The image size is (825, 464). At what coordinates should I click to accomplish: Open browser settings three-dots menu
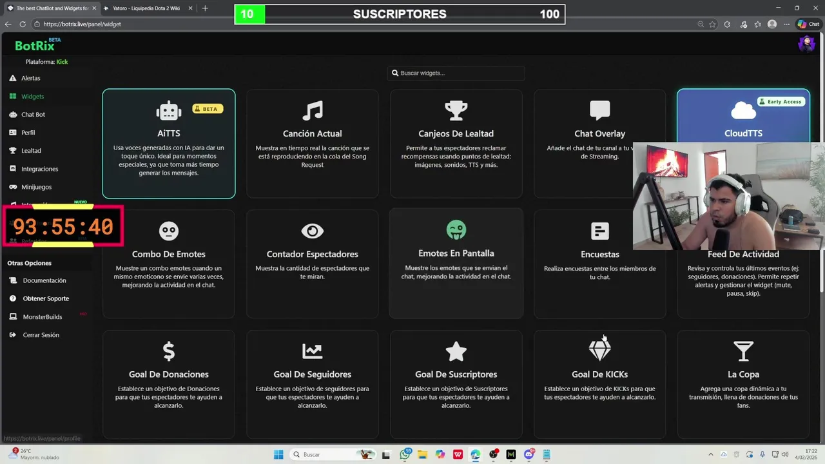click(786, 24)
